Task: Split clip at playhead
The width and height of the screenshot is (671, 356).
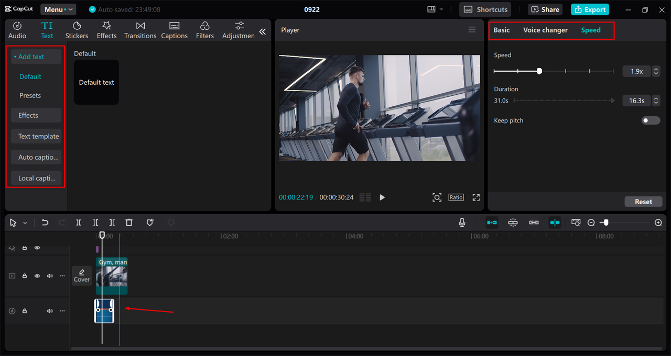Action: click(79, 222)
